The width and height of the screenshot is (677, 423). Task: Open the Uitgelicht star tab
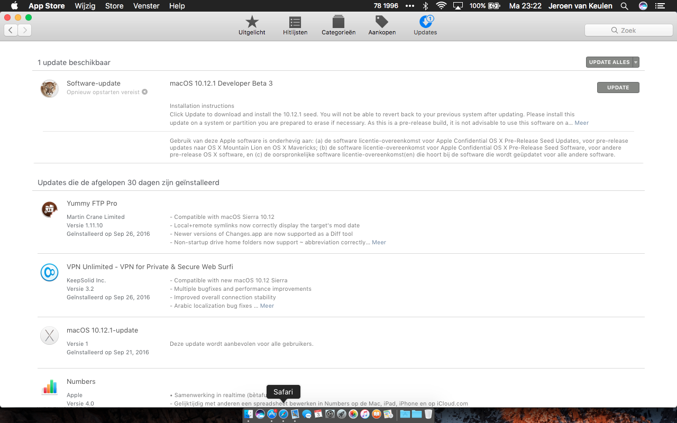[x=252, y=25]
